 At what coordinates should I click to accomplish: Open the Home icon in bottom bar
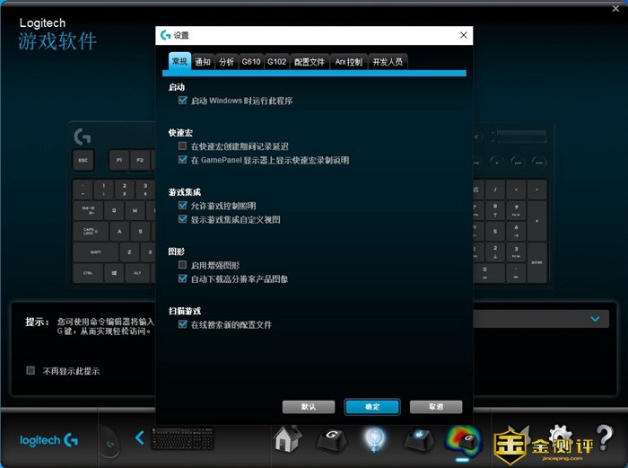point(286,439)
